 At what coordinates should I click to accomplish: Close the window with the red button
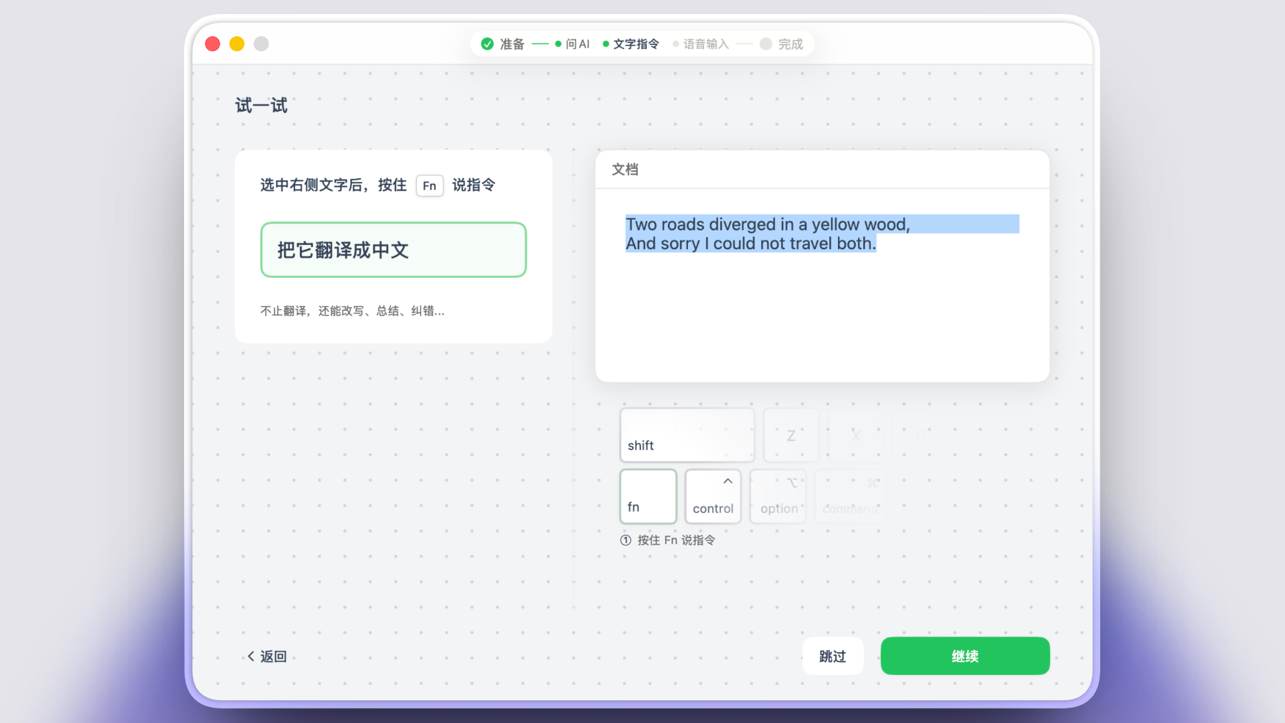point(213,44)
